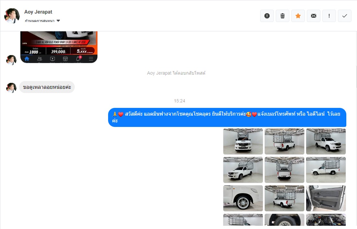This screenshot has height=229, width=357.
Task: Click the hamburger menu icon in shared screenshot
Action: point(91,59)
